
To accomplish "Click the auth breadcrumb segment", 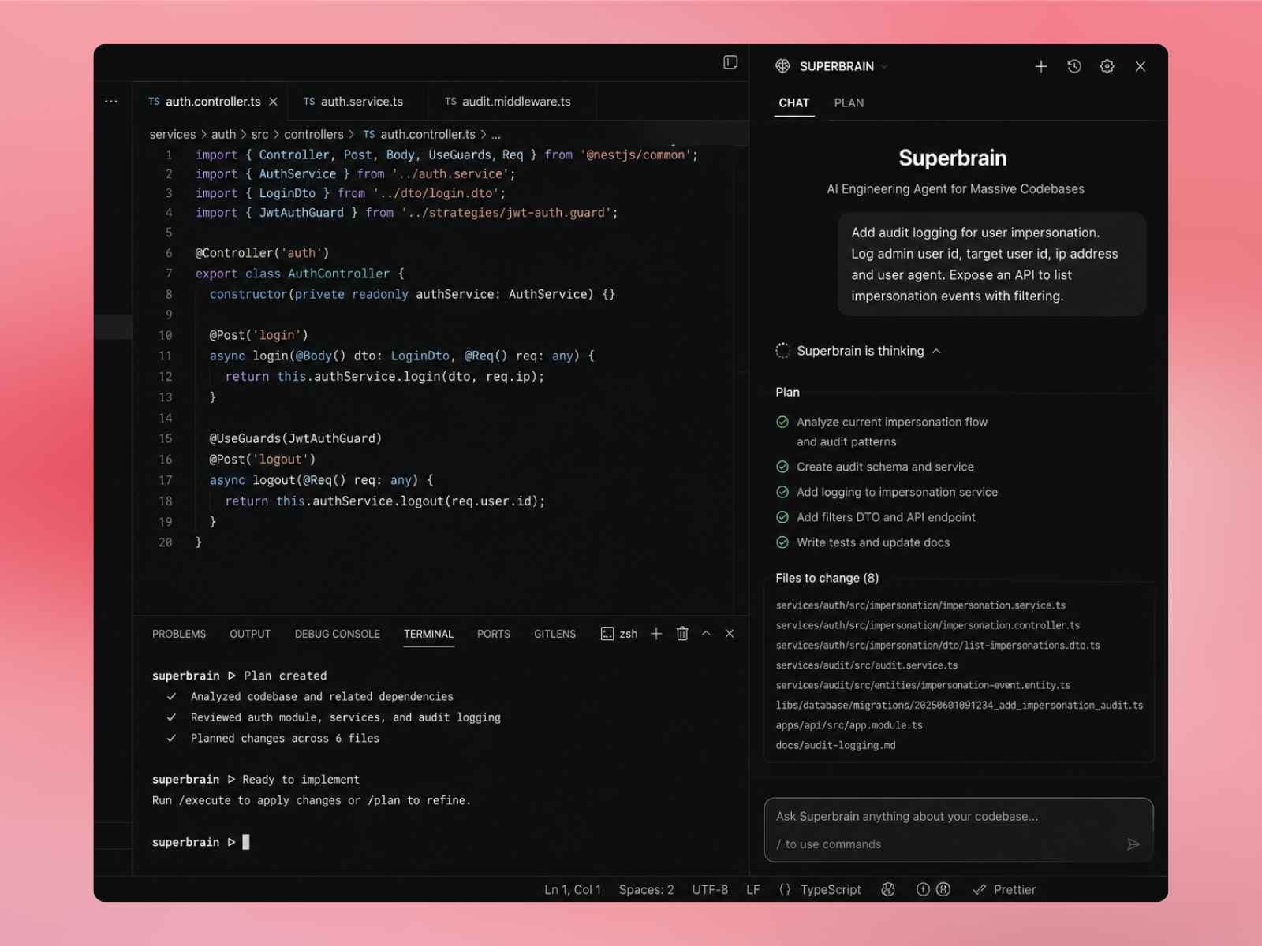I will (223, 135).
